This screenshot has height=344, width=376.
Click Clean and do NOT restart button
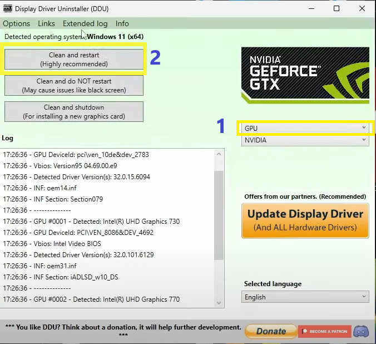[x=74, y=86]
